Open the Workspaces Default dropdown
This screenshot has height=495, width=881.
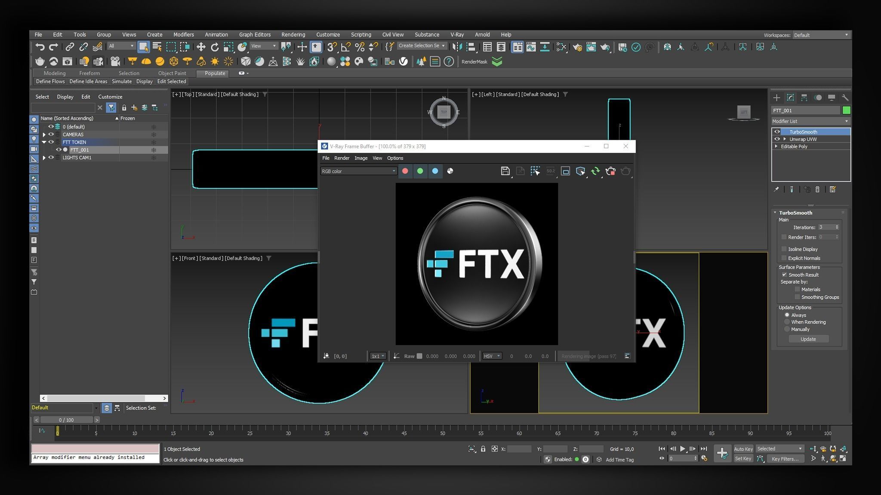[x=821, y=35]
